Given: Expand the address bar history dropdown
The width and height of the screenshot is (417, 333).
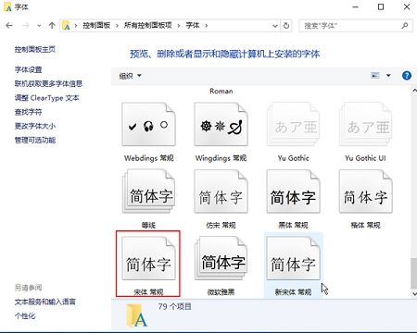Looking at the screenshot, I should (275, 26).
